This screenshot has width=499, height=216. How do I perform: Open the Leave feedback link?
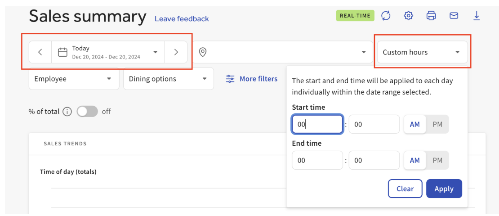pyautogui.click(x=182, y=19)
